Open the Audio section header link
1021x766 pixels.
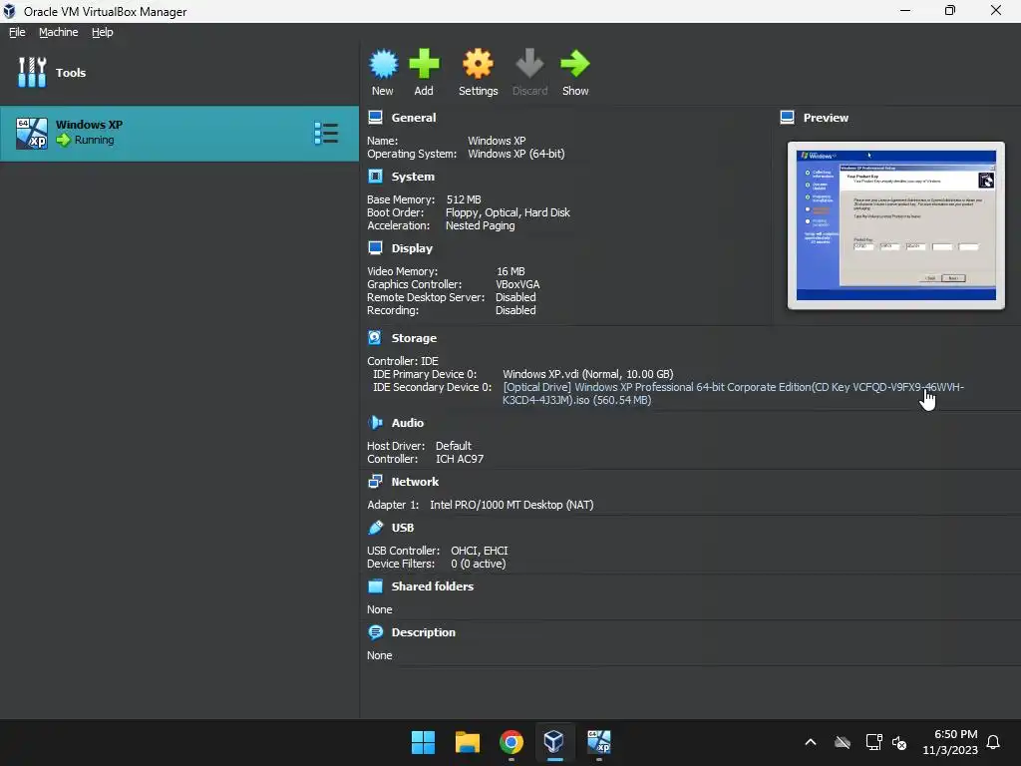click(408, 423)
